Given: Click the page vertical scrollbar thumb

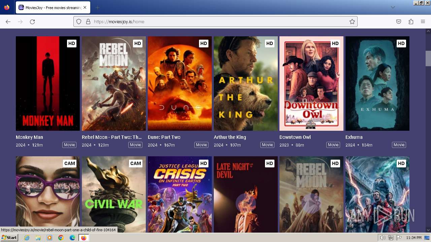Looking at the screenshot, I should (x=428, y=58).
